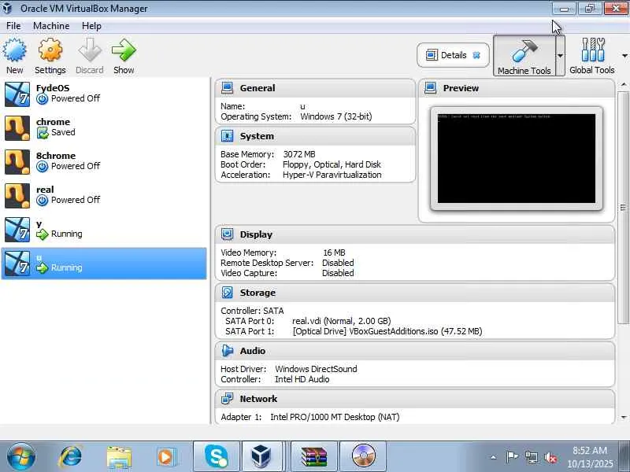This screenshot has width=630, height=472.
Task: Open the General section header link
Action: coord(258,88)
